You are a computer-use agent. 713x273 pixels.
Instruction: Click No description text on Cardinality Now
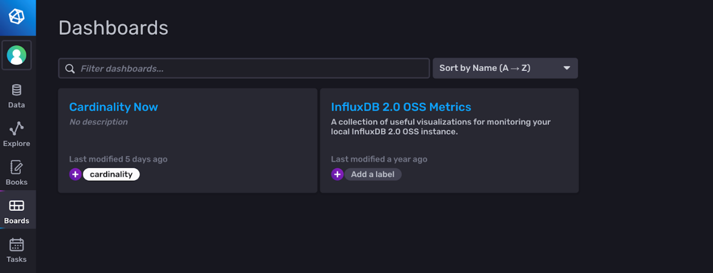(x=98, y=122)
